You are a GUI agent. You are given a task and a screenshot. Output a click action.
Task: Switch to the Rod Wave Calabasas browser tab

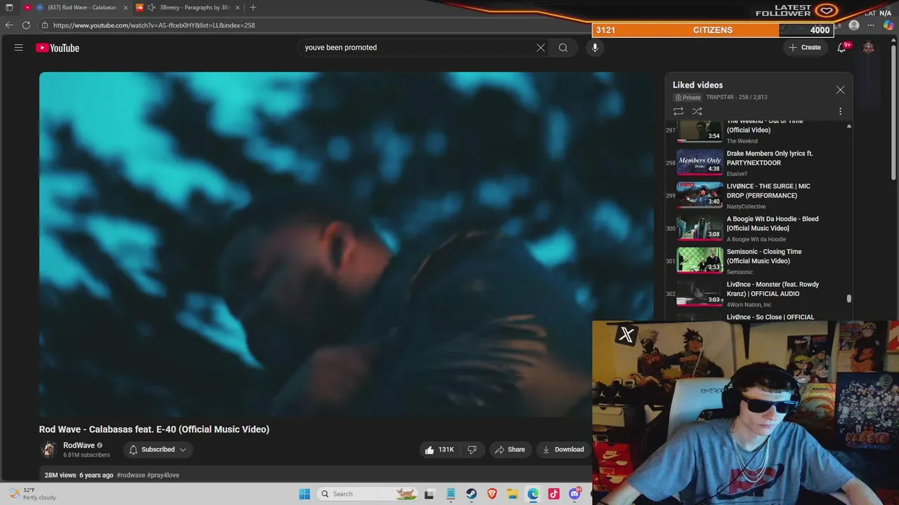point(75,7)
